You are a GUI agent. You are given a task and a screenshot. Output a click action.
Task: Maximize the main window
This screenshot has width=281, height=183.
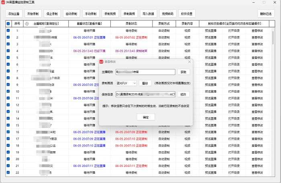point(264,2)
